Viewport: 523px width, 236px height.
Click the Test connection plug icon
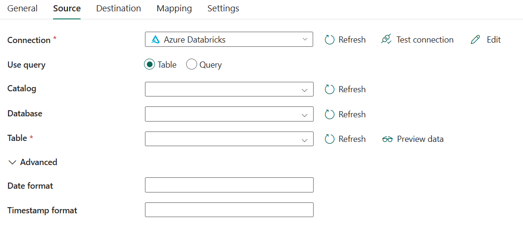[386, 40]
